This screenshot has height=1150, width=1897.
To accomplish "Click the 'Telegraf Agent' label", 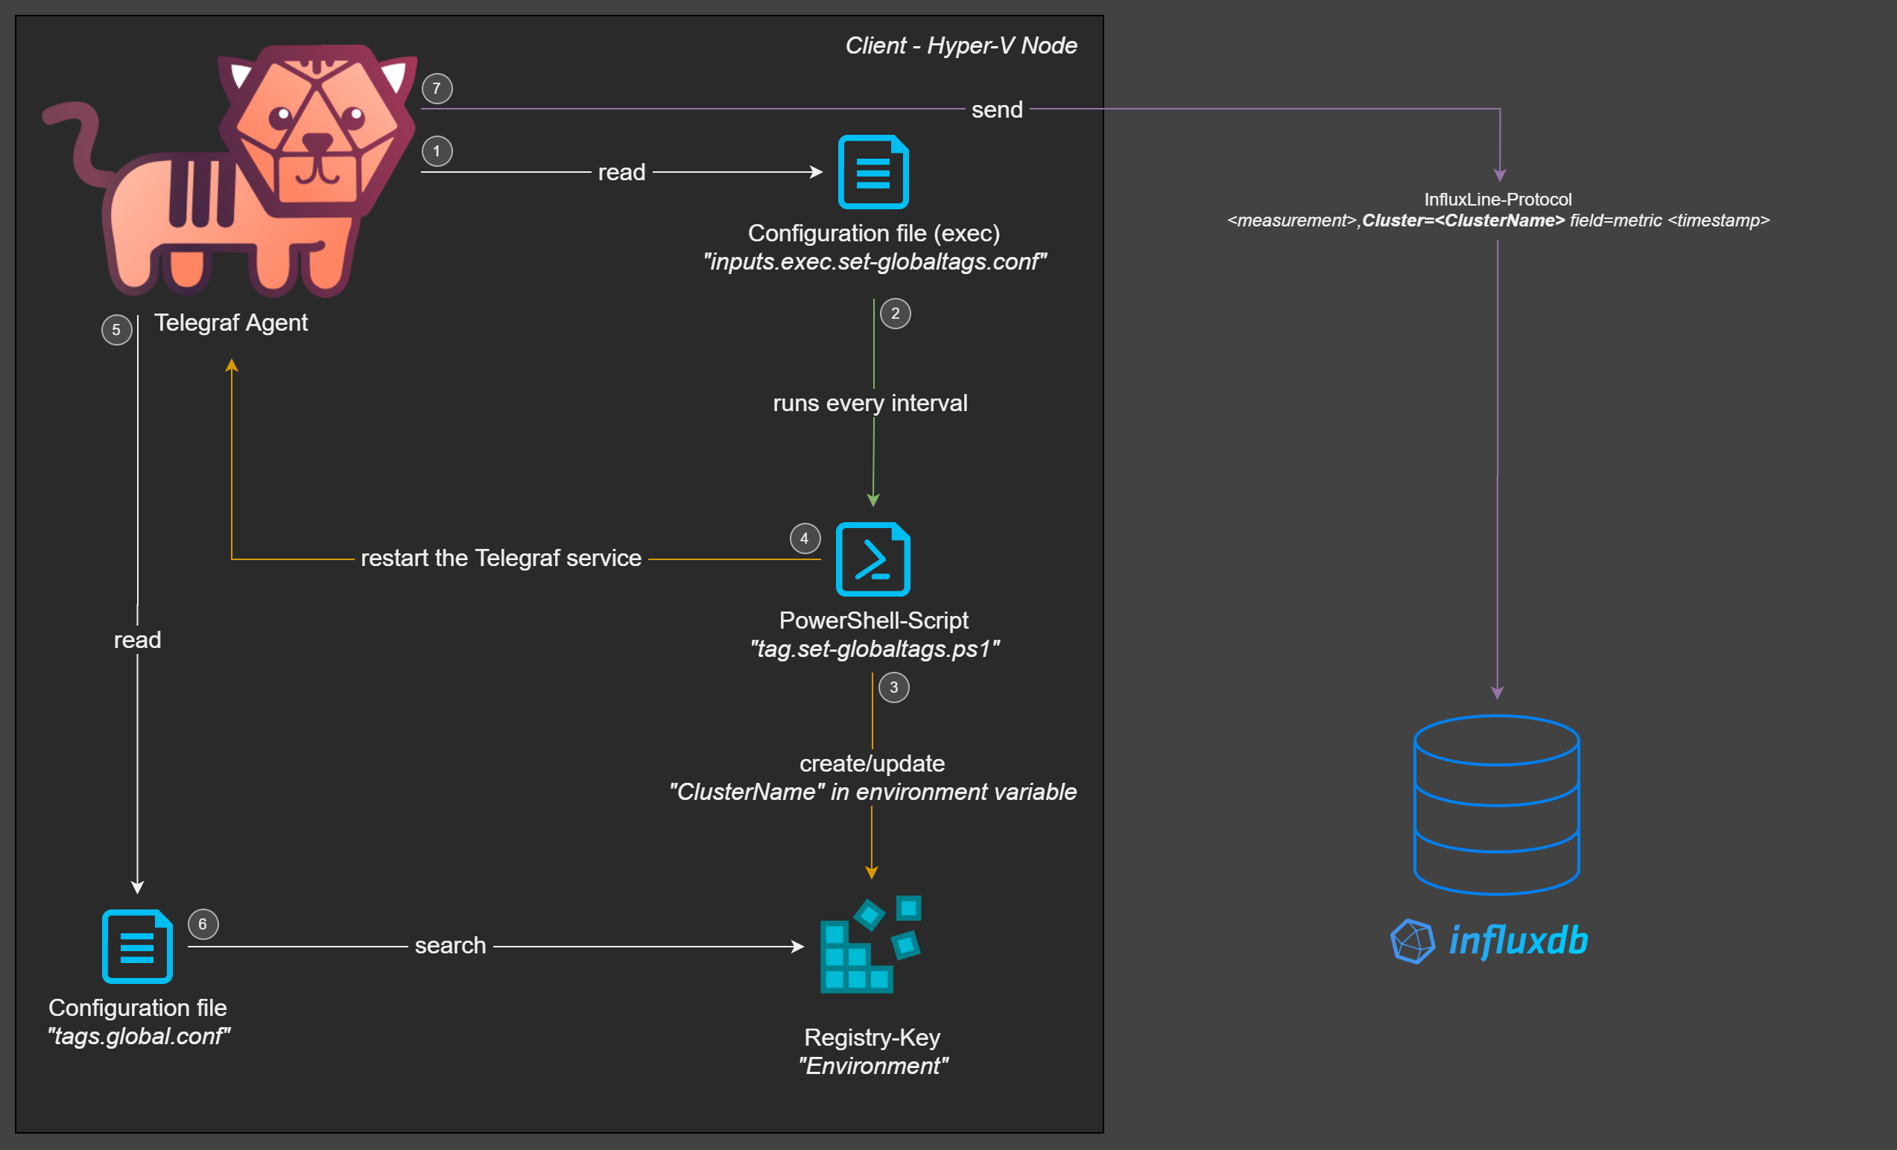I will [230, 323].
